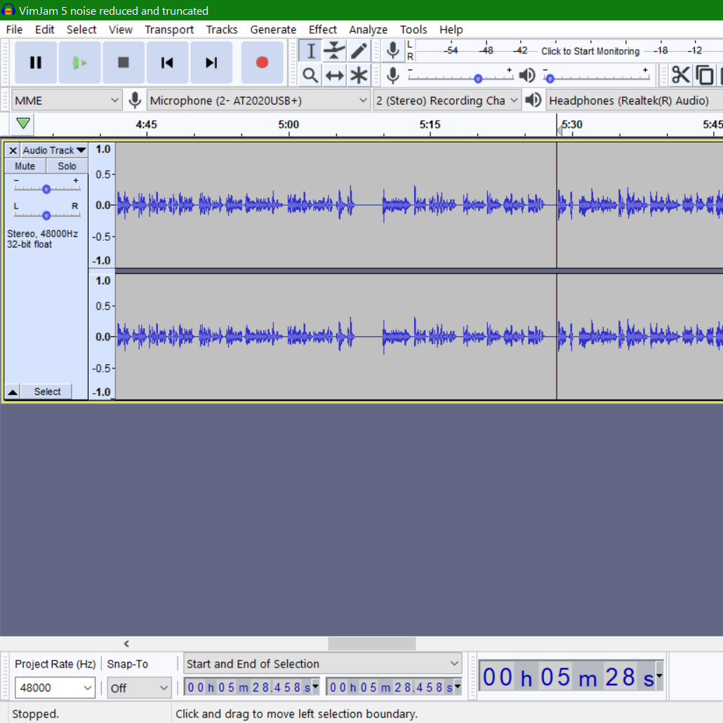Click to Start Monitoring on the recording meter
The height and width of the screenshot is (723, 723).
[x=590, y=51]
